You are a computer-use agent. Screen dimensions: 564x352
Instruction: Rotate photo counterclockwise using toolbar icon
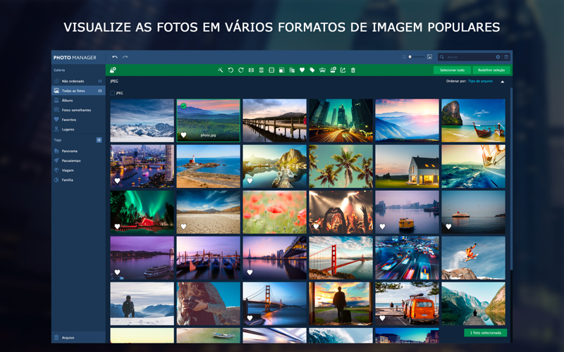(x=231, y=70)
